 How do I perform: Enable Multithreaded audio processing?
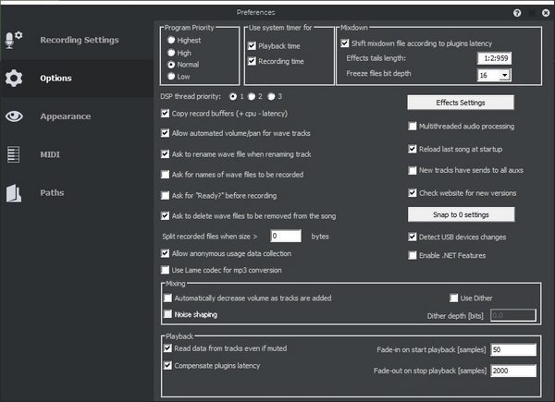tap(413, 127)
